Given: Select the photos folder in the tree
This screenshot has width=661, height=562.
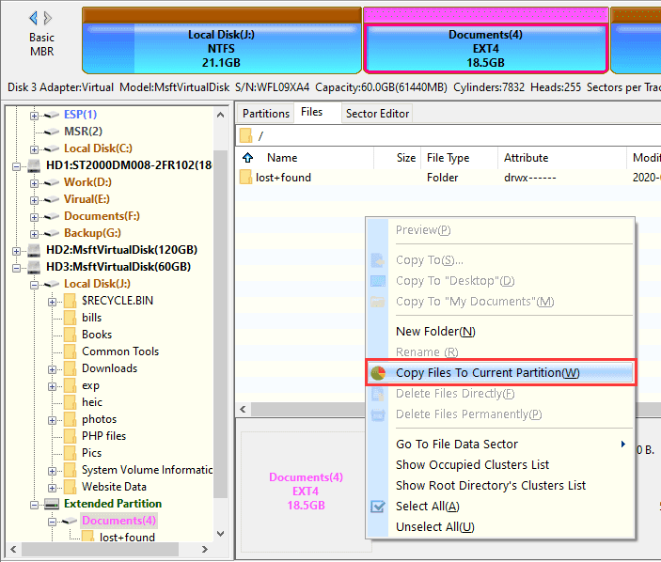Looking at the screenshot, I should (99, 419).
